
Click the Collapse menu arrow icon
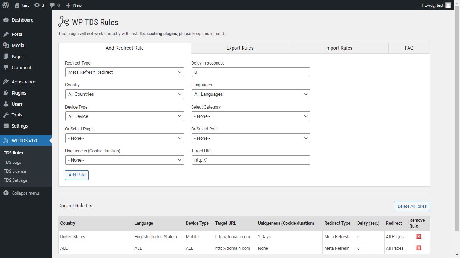tap(6, 193)
